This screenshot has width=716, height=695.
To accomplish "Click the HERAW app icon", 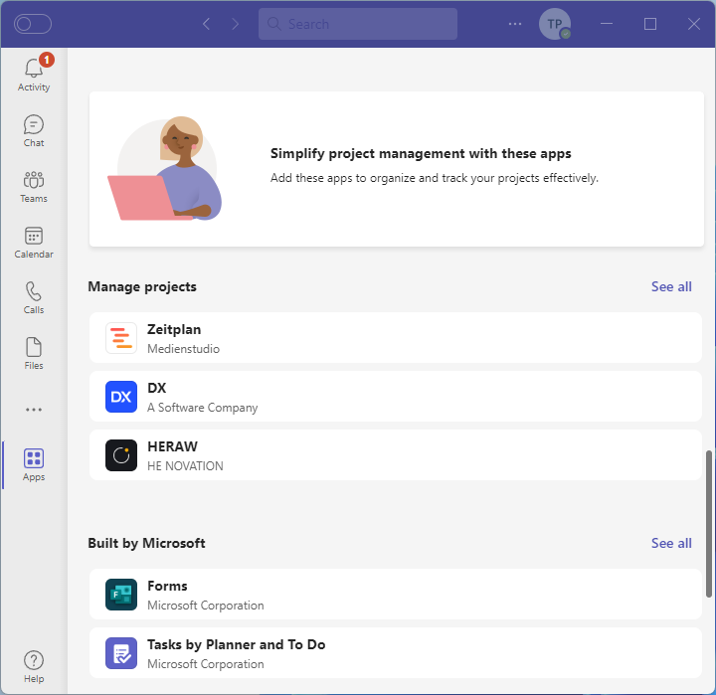I will coord(121,455).
